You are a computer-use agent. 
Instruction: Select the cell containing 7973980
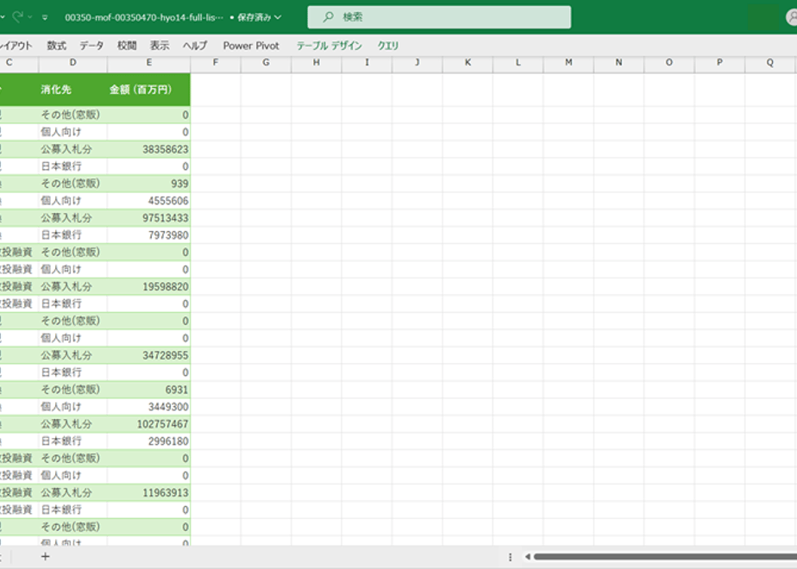149,235
